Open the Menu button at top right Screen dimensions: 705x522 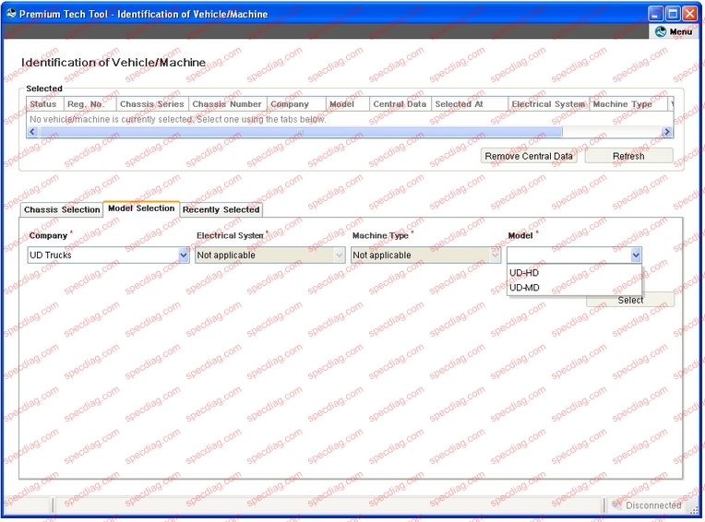674,31
